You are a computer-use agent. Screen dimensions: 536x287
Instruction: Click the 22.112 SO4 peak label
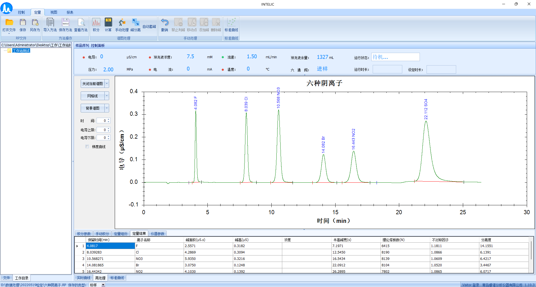(426, 109)
